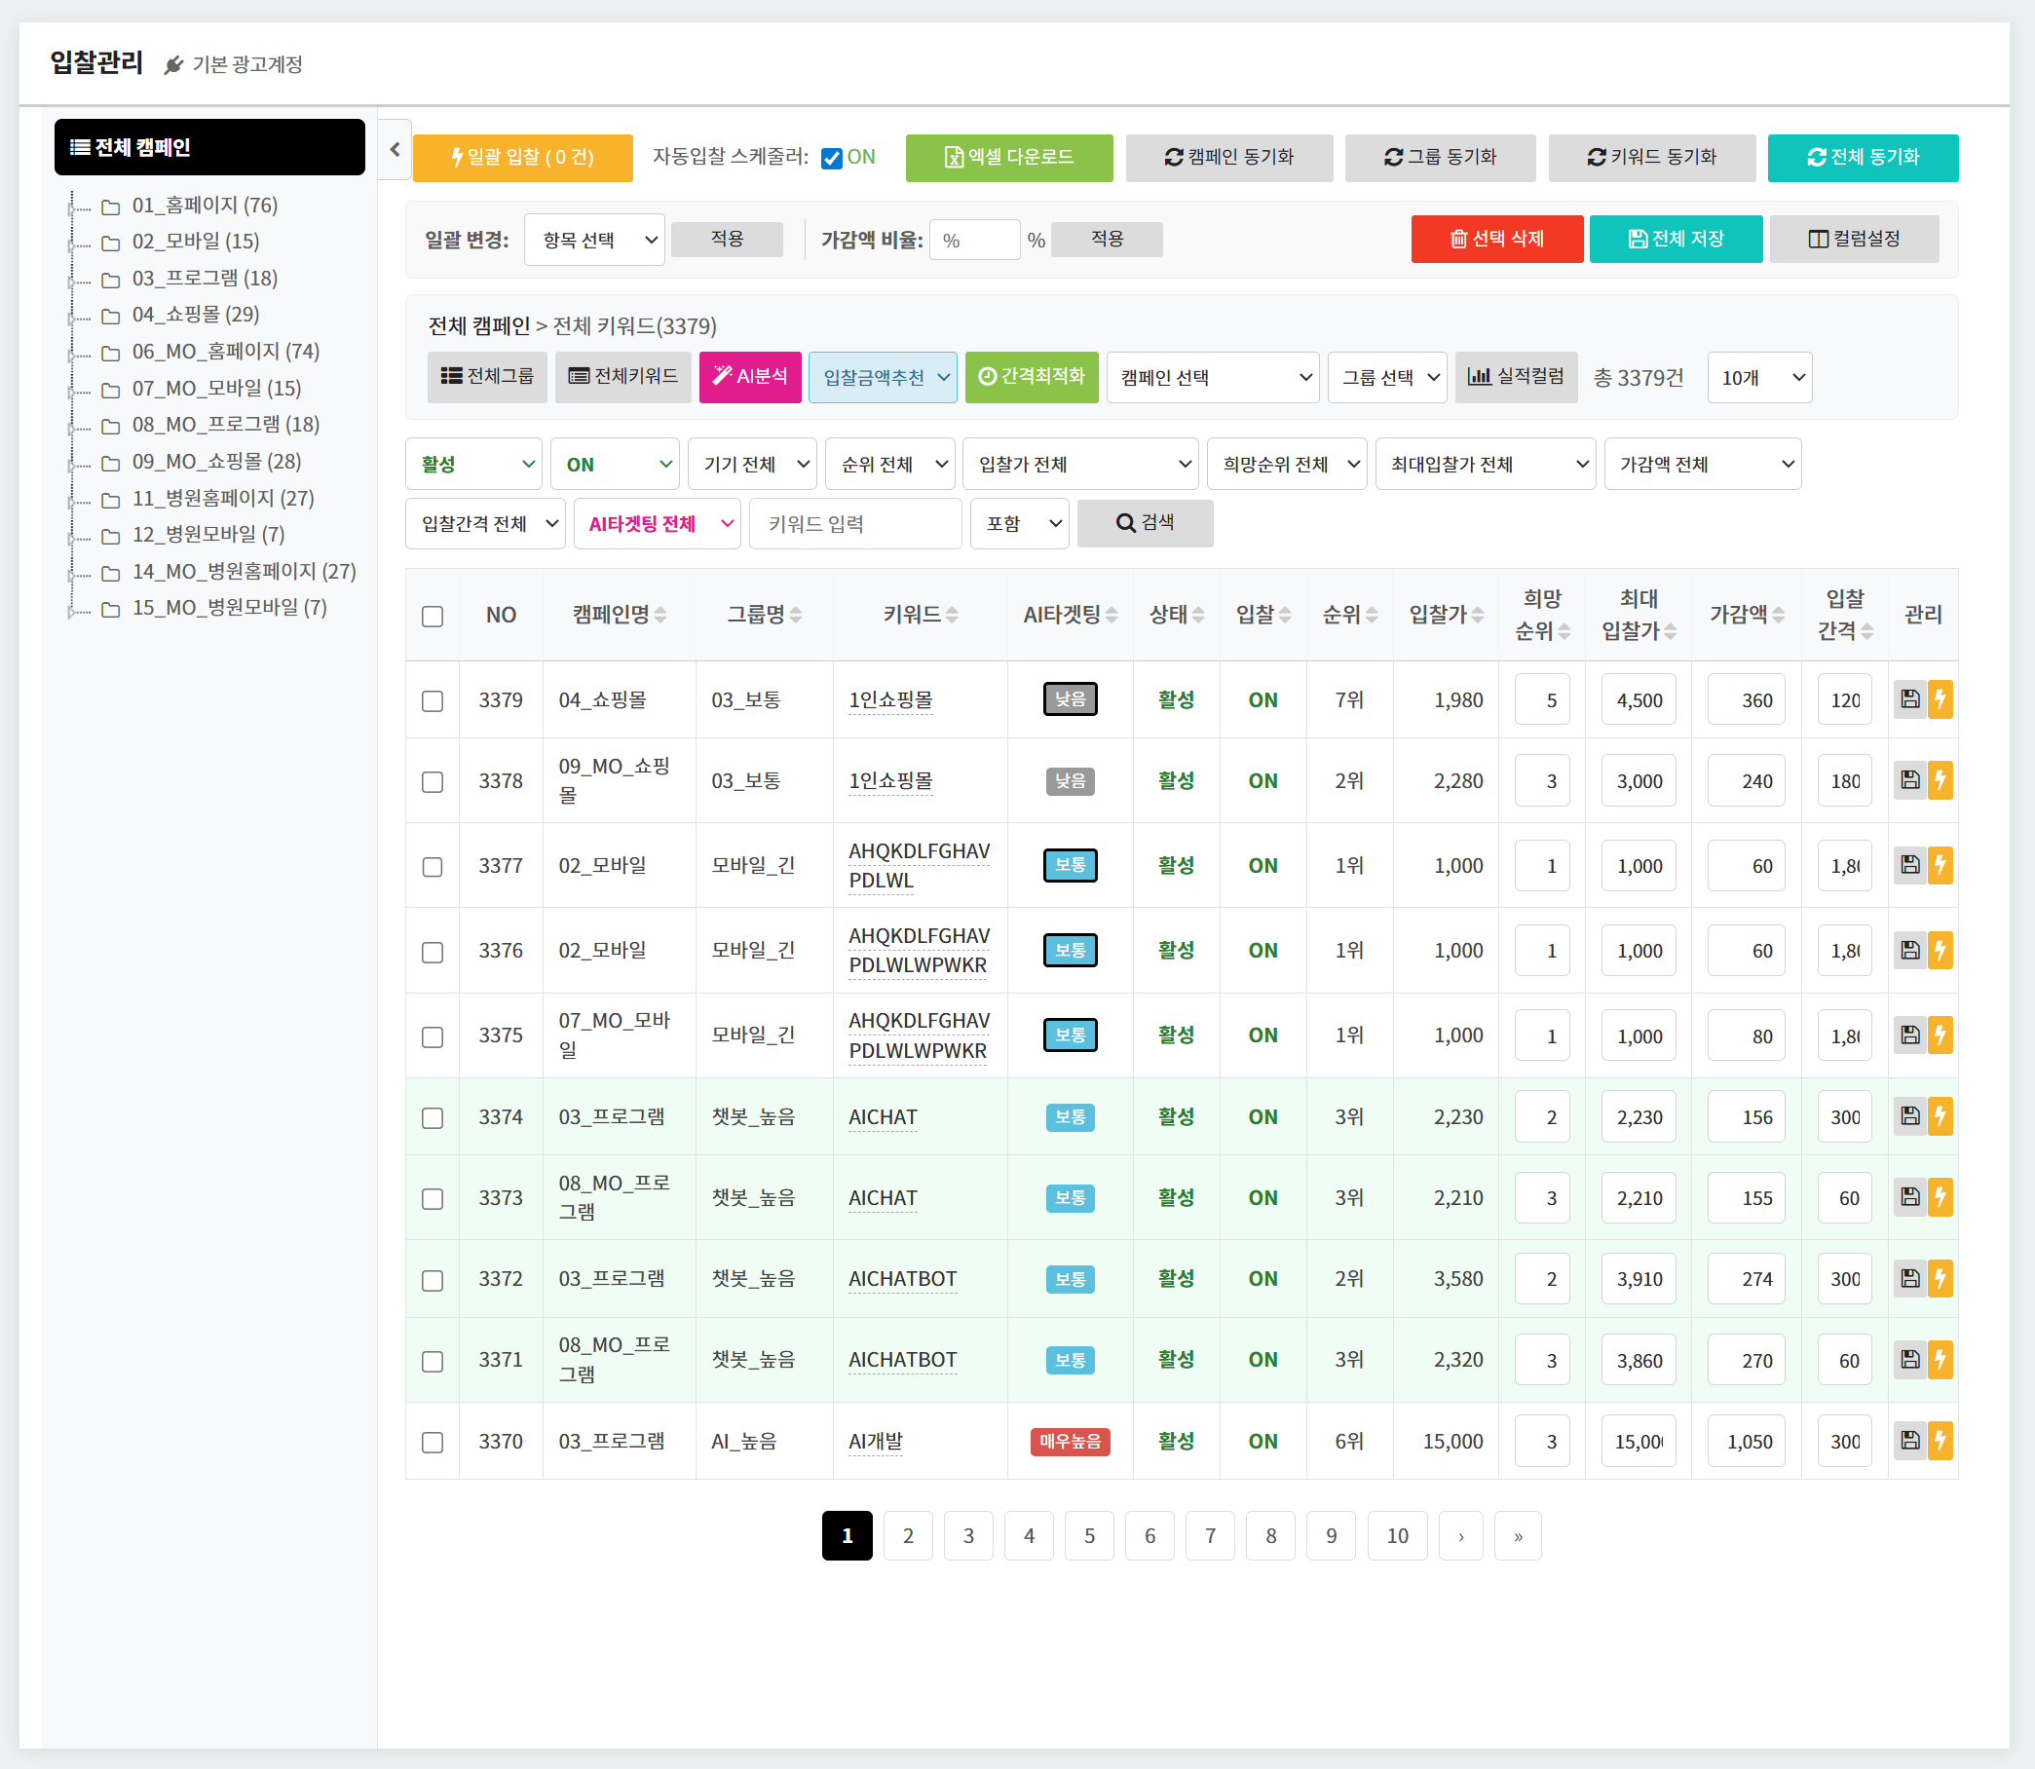The height and width of the screenshot is (1769, 2035).
Task: Collapse the sidebar with the chevron arrow
Action: tap(395, 149)
